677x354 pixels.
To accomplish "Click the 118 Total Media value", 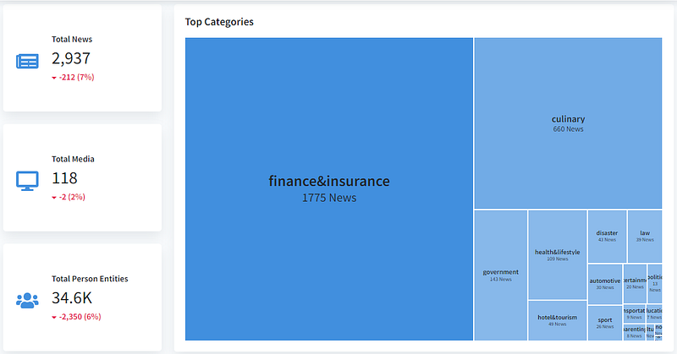I will click(x=65, y=178).
